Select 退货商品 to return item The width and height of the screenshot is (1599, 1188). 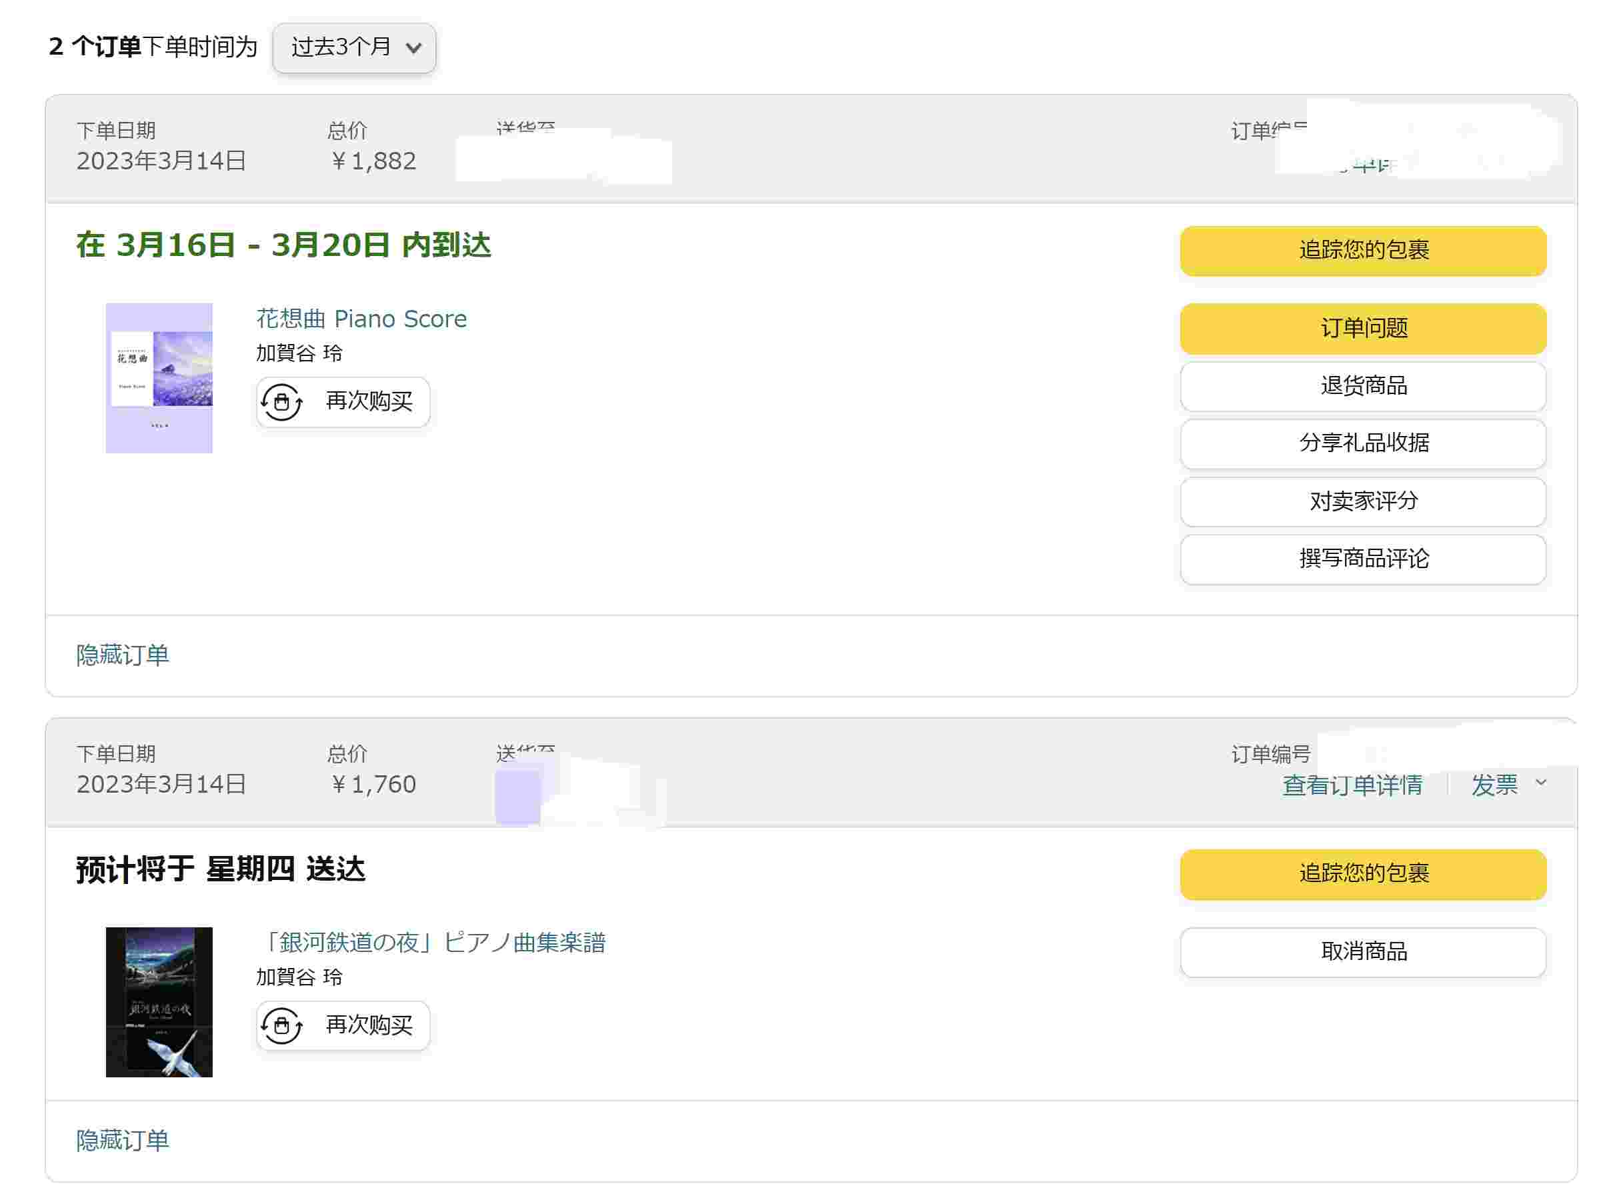(x=1362, y=386)
